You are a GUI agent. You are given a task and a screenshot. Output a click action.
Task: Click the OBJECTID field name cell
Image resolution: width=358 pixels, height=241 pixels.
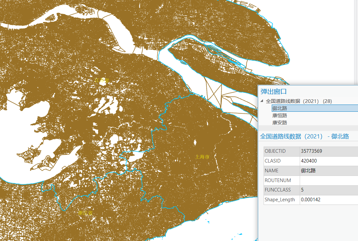pyautogui.click(x=282, y=151)
